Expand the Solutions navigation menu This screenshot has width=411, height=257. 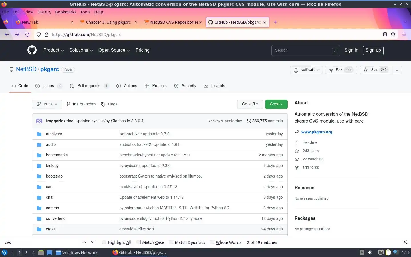tap(81, 50)
